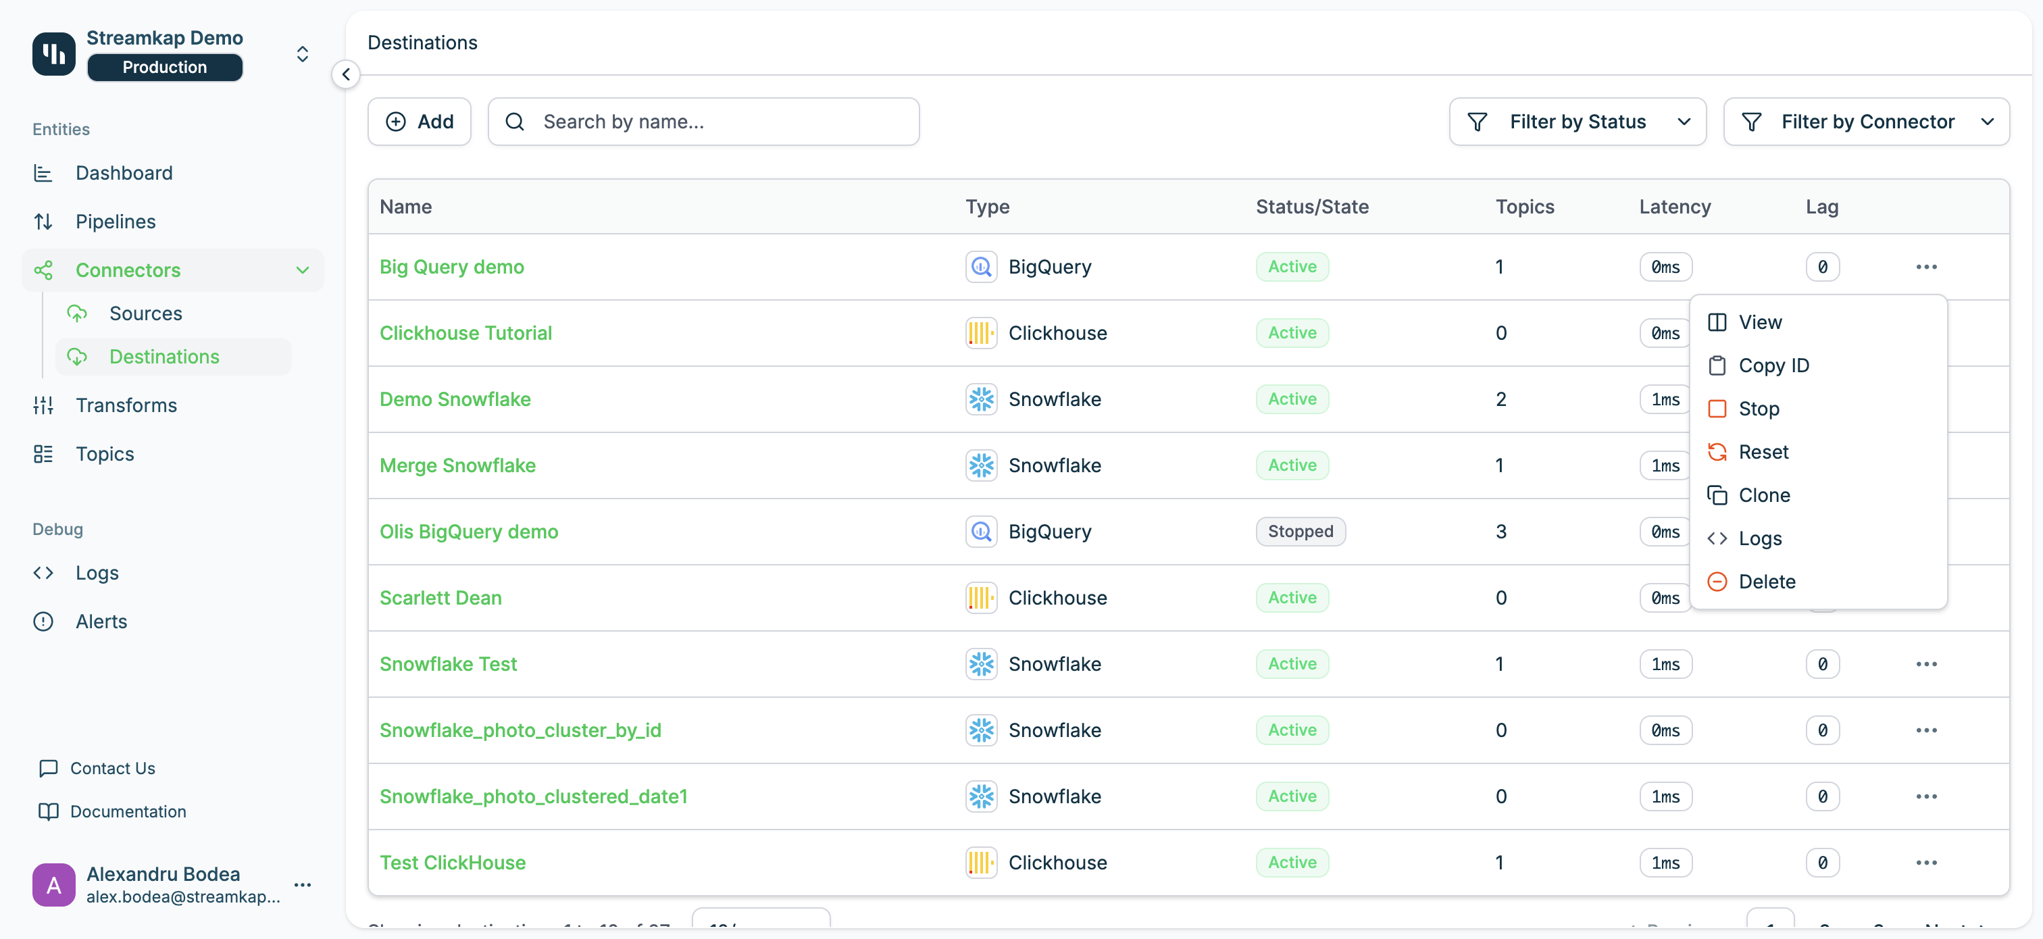Click the Streamkap logo icon
The height and width of the screenshot is (939, 2043).
[54, 54]
